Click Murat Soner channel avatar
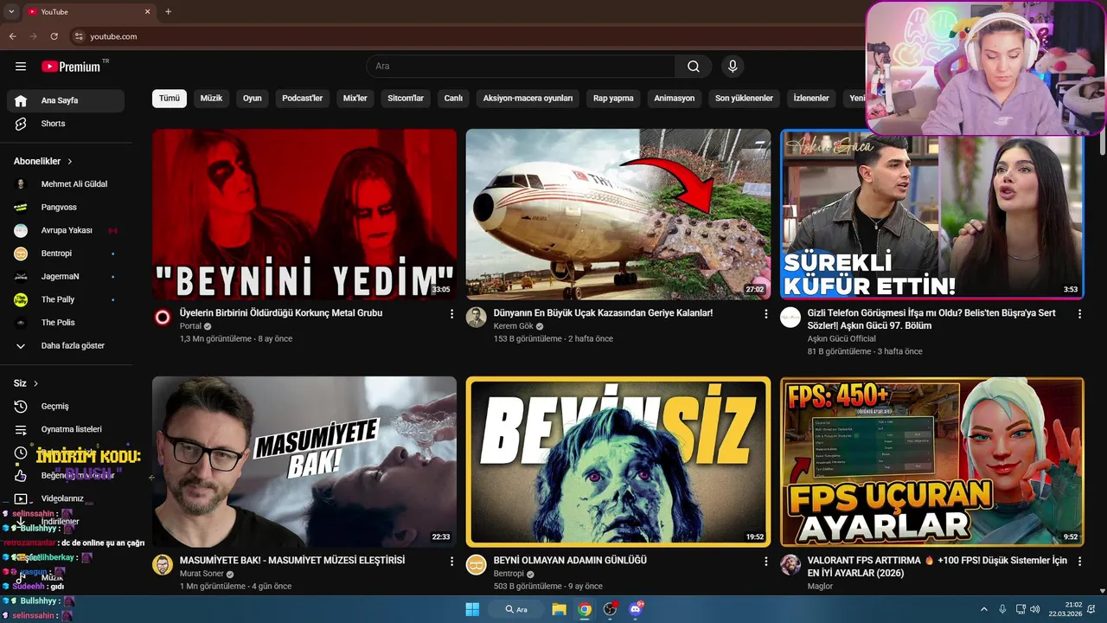This screenshot has width=1107, height=623. [163, 565]
